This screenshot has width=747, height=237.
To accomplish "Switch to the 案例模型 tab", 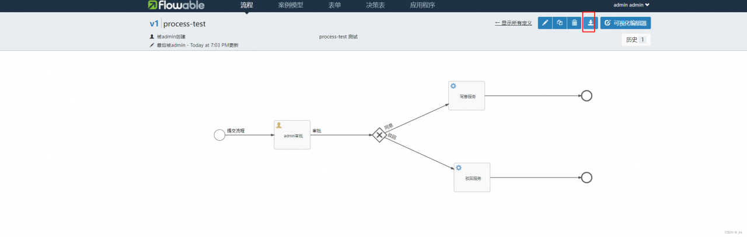I will (x=290, y=5).
